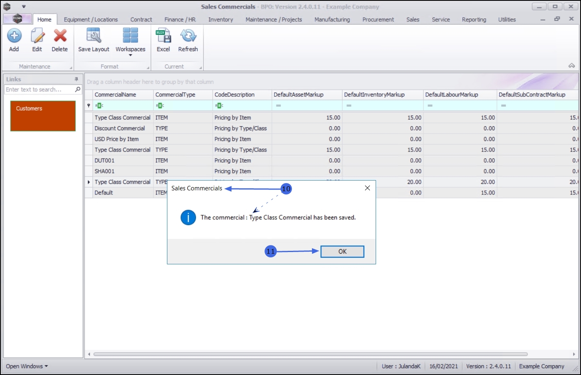Click the horizontal scrollbar right arrow

coord(574,354)
